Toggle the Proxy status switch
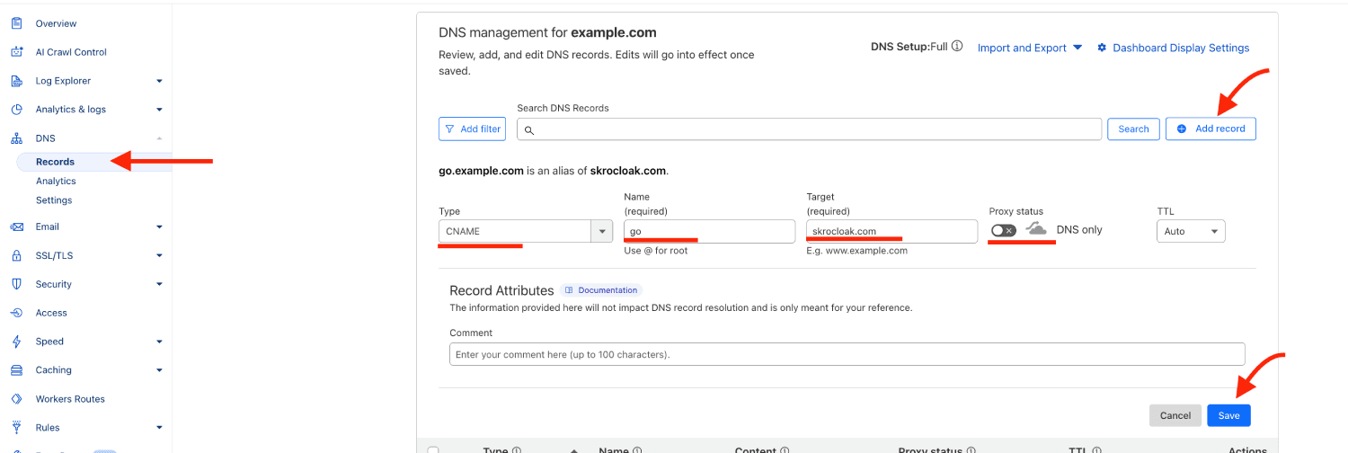1348x453 pixels. coord(1004,230)
